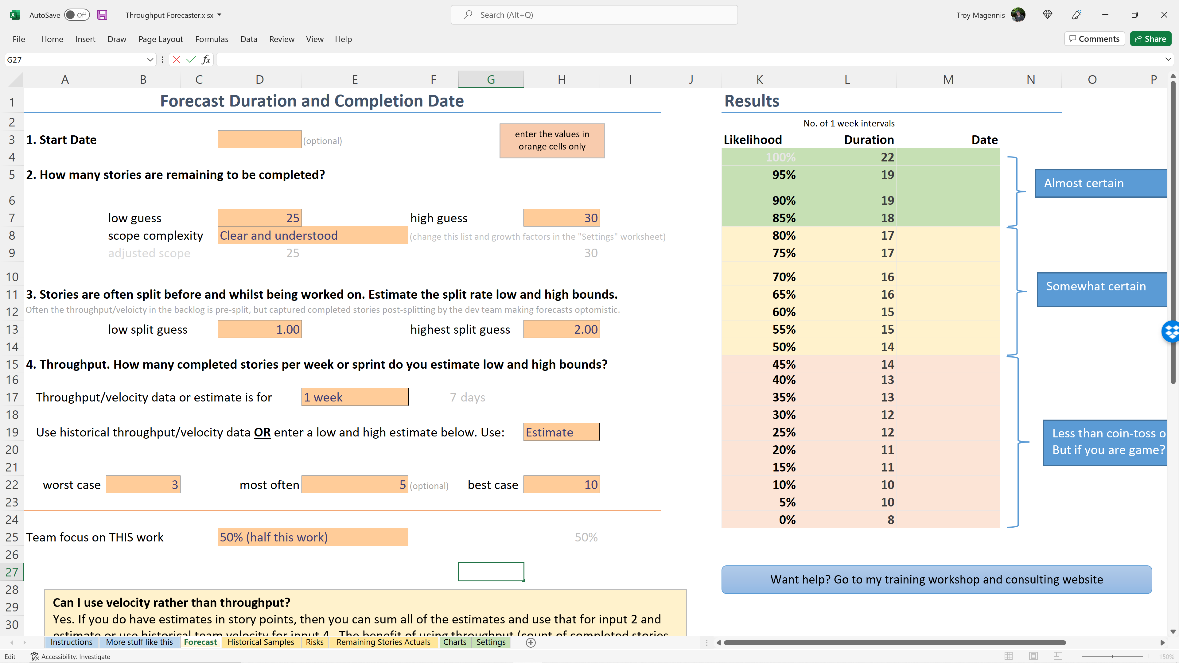Viewport: 1179px width, 663px height.
Task: Open the training workshop and consulting link
Action: [x=936, y=579]
